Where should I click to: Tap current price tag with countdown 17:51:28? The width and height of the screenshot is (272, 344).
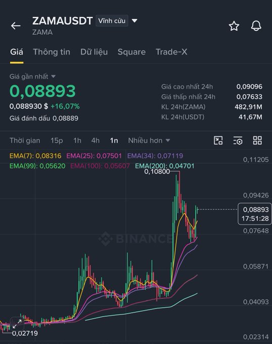tap(255, 214)
